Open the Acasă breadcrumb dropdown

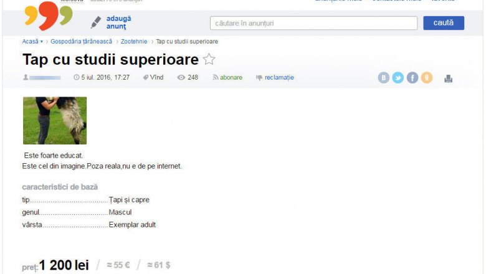pos(32,42)
